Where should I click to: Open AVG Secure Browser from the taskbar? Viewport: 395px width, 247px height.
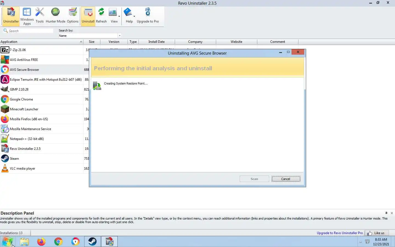coord(75,242)
